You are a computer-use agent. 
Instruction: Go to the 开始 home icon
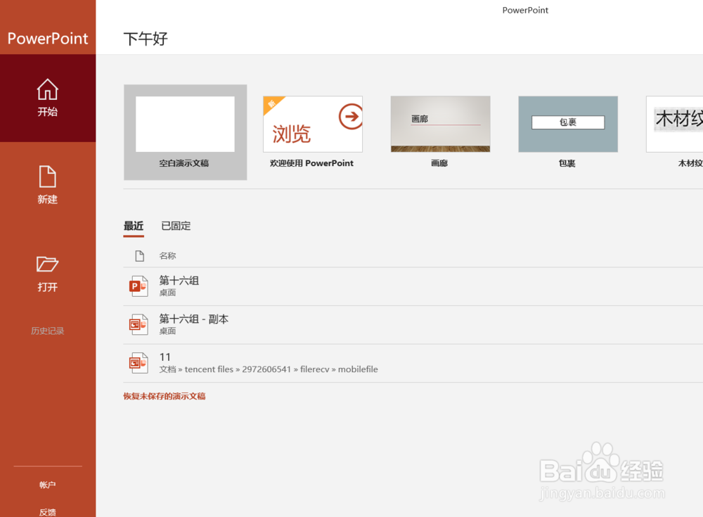point(48,89)
